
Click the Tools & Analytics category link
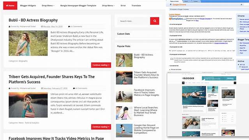pyautogui.click(x=32, y=123)
